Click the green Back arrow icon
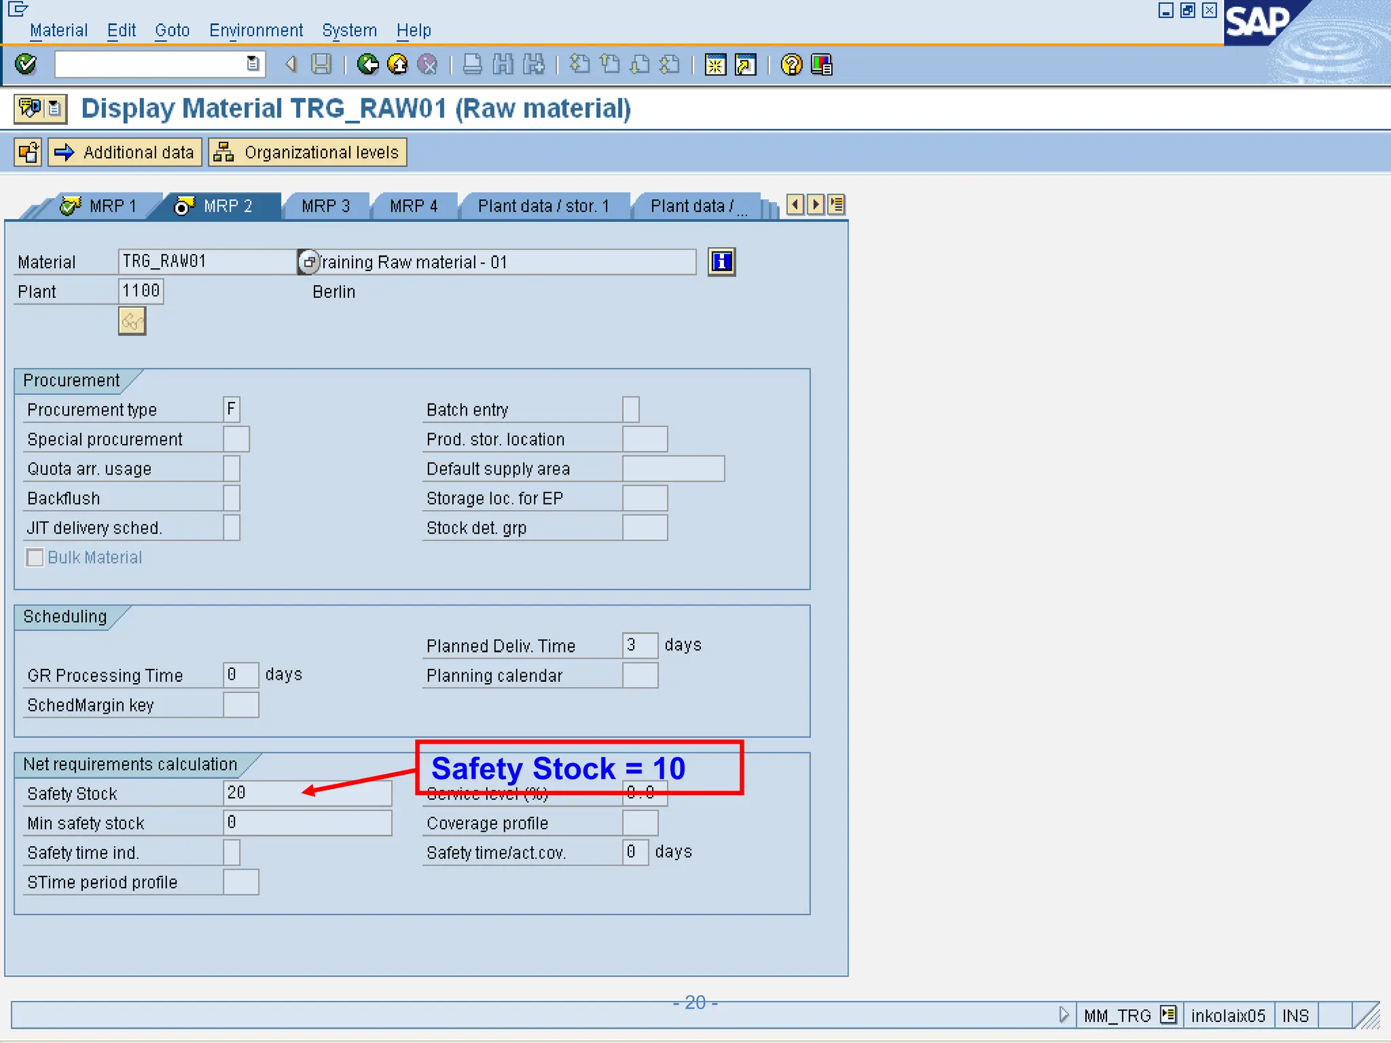Image resolution: width=1391 pixels, height=1043 pixels. point(368,65)
